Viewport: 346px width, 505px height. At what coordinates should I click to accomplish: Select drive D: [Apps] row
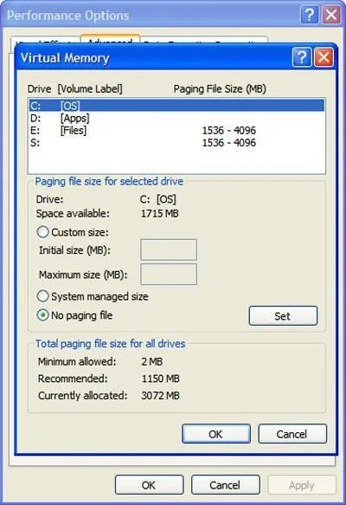click(176, 118)
